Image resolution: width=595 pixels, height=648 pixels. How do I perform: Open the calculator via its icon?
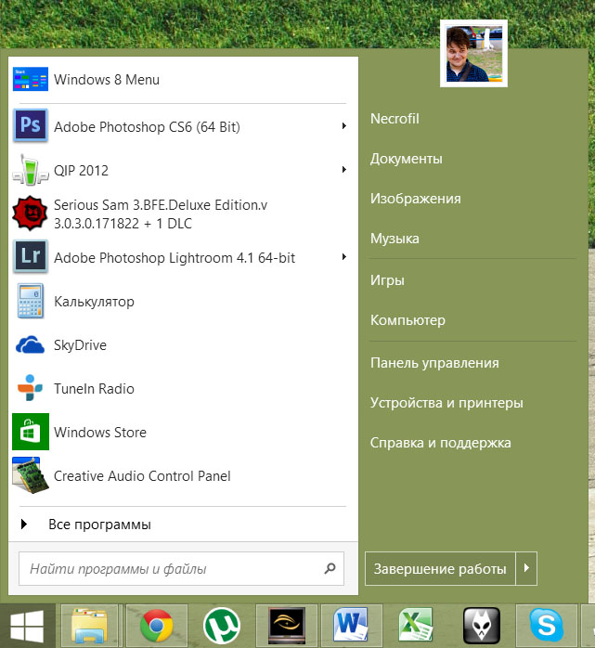30,301
